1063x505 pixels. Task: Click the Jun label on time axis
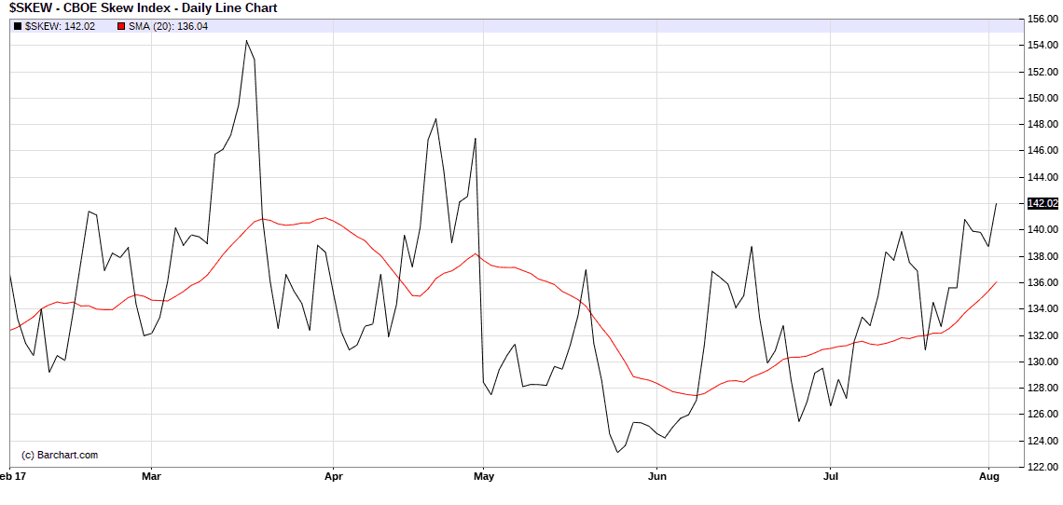click(656, 477)
